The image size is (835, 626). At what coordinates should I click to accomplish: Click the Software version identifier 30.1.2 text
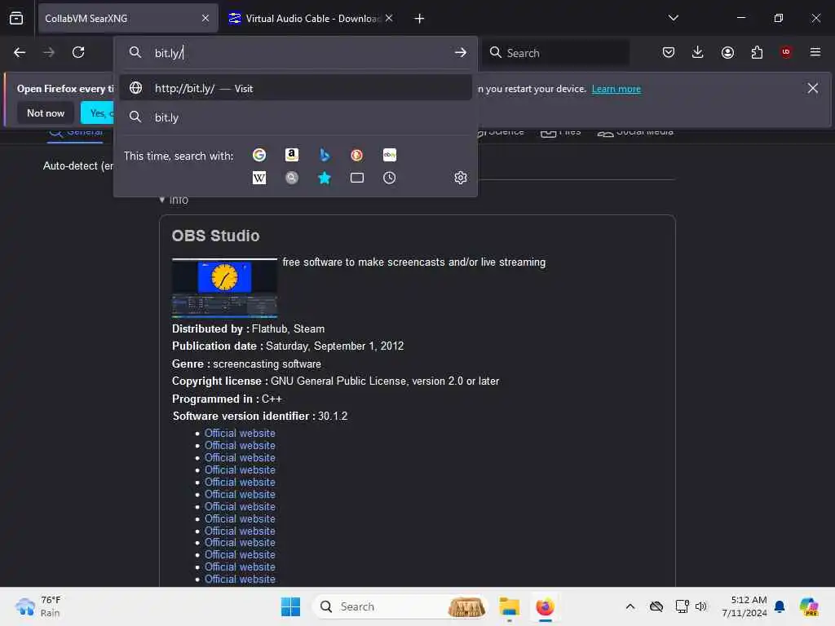(x=260, y=417)
